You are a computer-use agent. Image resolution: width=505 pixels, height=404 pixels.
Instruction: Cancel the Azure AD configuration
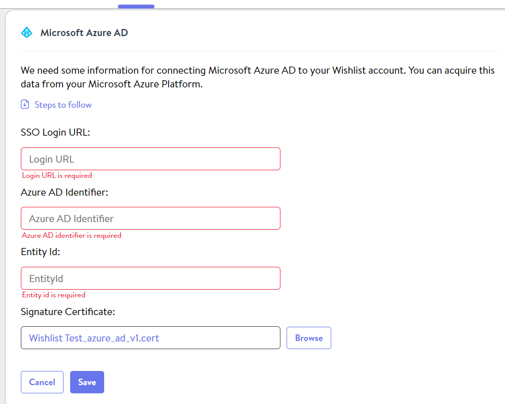click(42, 382)
